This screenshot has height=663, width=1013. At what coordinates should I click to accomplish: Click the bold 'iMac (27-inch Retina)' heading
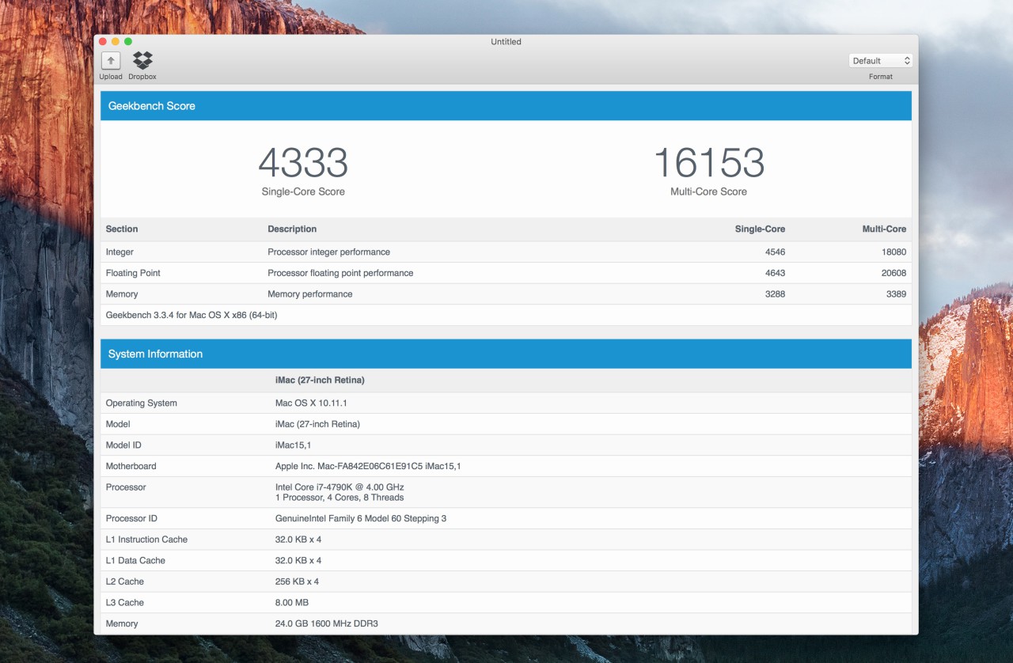coord(320,381)
